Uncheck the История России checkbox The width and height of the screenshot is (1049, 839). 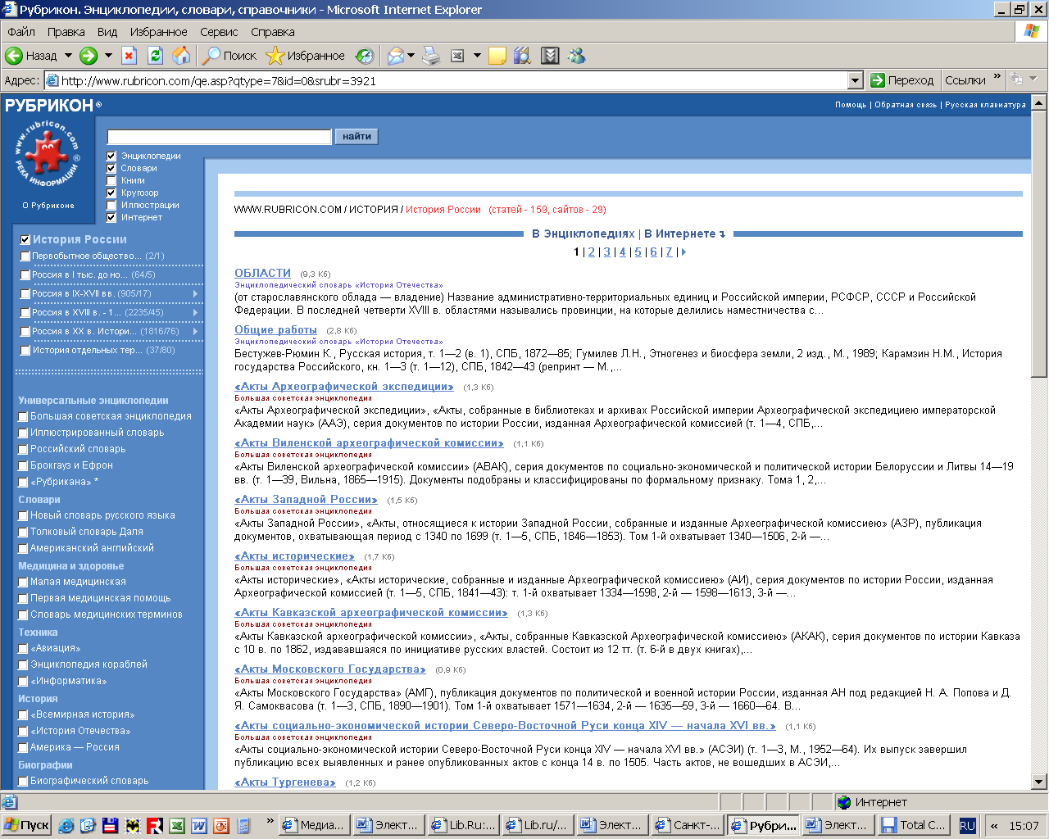click(x=25, y=239)
